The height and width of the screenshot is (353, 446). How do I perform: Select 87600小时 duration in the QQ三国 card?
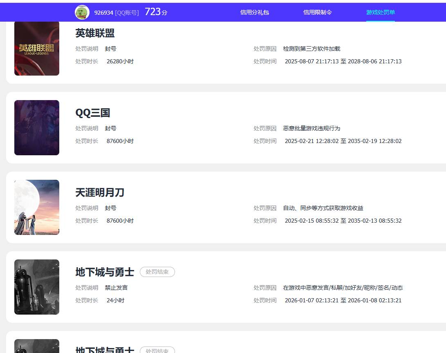click(x=120, y=141)
